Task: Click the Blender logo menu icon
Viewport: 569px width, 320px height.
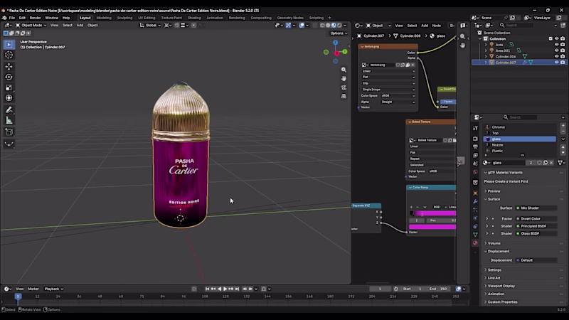Action: pyautogui.click(x=4, y=18)
